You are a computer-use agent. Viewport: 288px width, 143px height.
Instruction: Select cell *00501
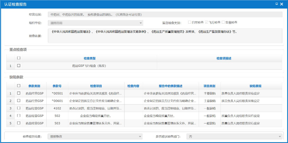pyautogui.click(x=57, y=93)
